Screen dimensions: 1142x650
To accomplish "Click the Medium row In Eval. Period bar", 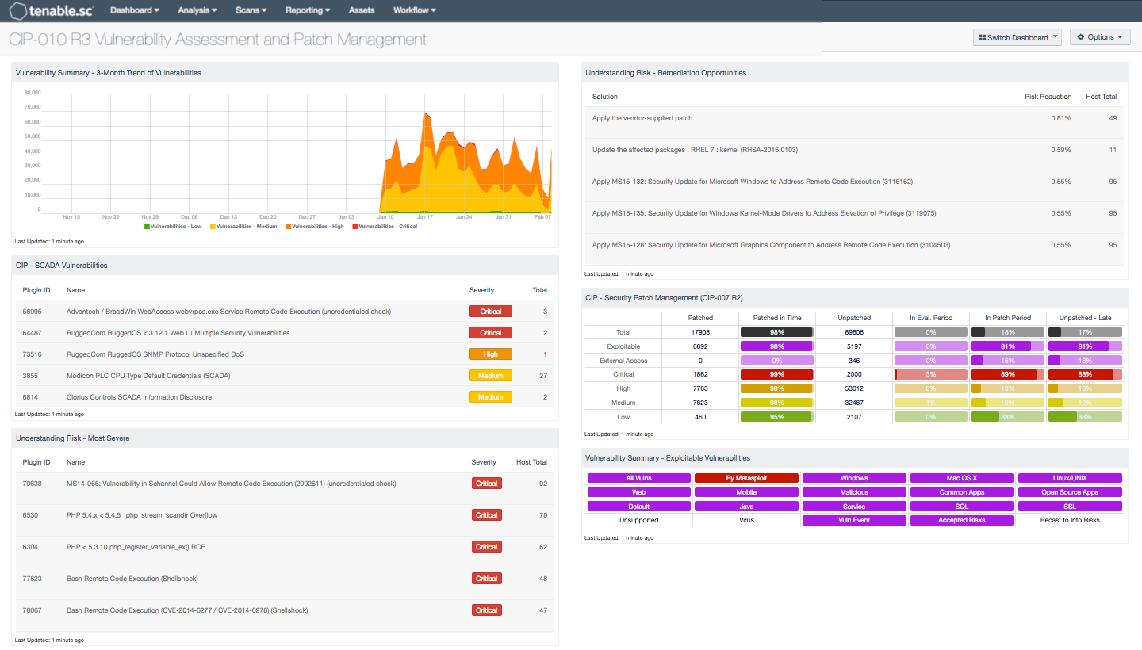I will (x=931, y=403).
